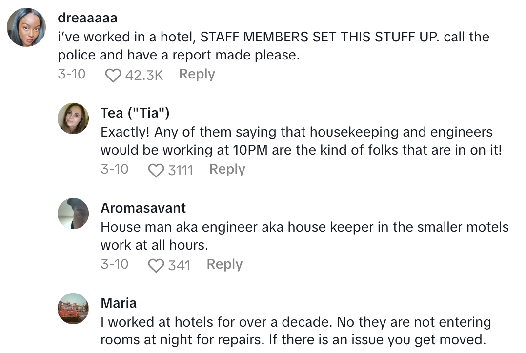Image resolution: width=526 pixels, height=353 pixels.
Task: Open Maria's profile picture
Action: [x=73, y=309]
